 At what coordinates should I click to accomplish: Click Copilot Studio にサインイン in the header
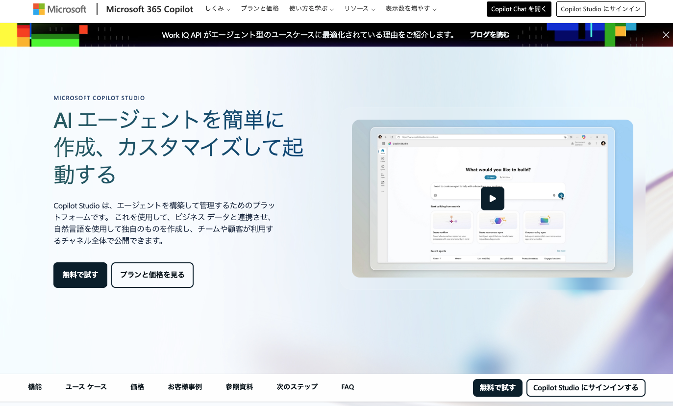pos(601,9)
